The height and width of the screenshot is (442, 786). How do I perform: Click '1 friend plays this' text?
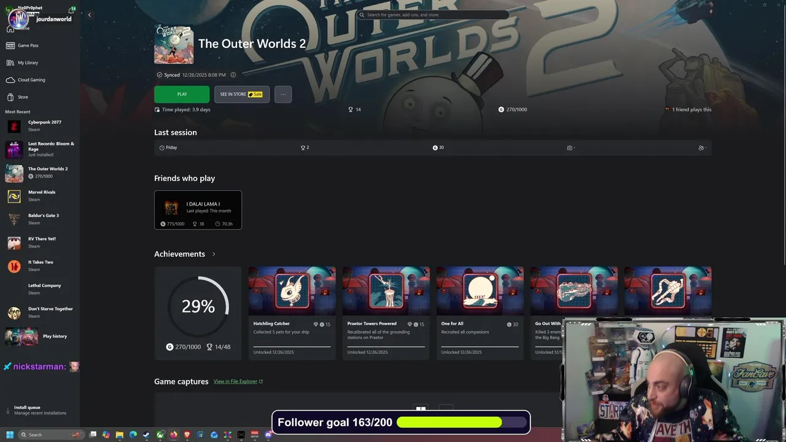pyautogui.click(x=691, y=109)
